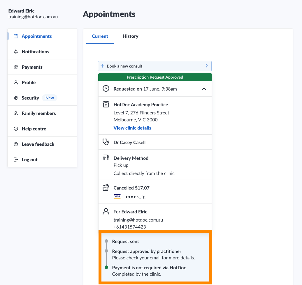302x285 pixels.
Task: Click the Book a new consult button
Action: click(155, 66)
